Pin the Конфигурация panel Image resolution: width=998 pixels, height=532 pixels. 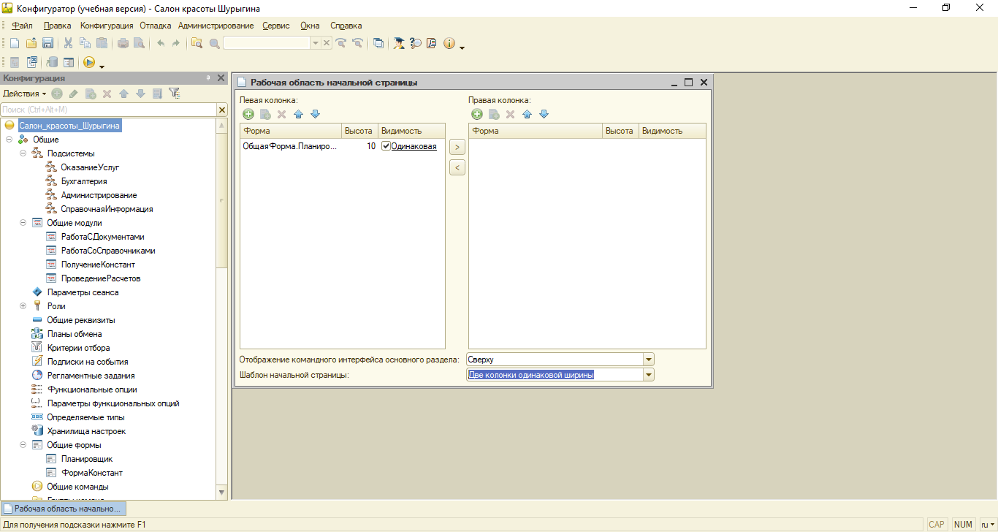tap(208, 78)
